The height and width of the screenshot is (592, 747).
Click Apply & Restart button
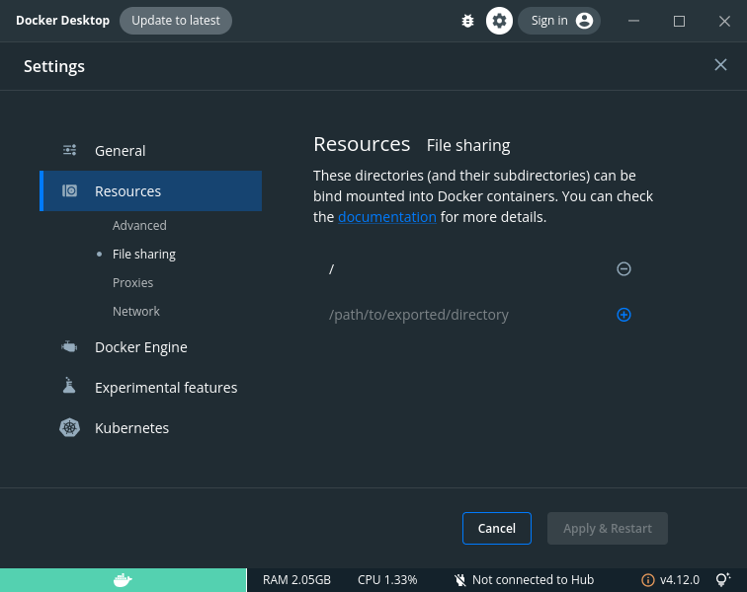(608, 528)
